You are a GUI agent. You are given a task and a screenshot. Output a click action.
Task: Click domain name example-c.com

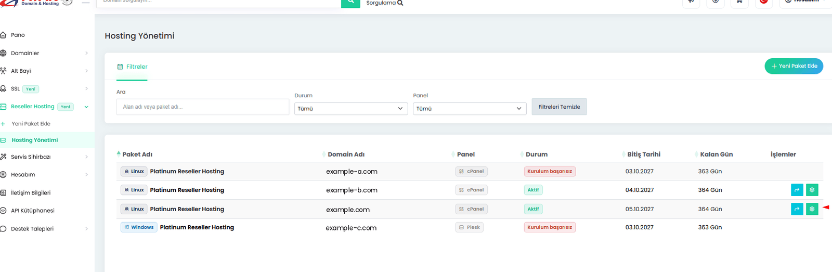(x=351, y=228)
